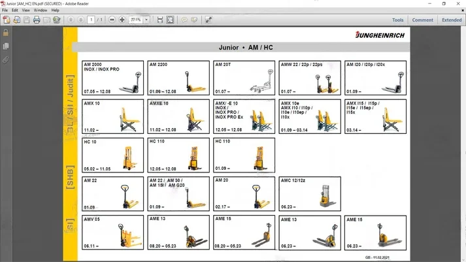Click the page number input field
Screen dimensions: 466x262
[92, 20]
